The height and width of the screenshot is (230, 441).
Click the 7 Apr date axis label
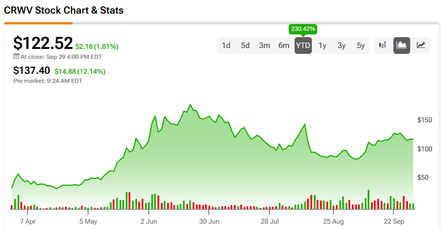[28, 221]
